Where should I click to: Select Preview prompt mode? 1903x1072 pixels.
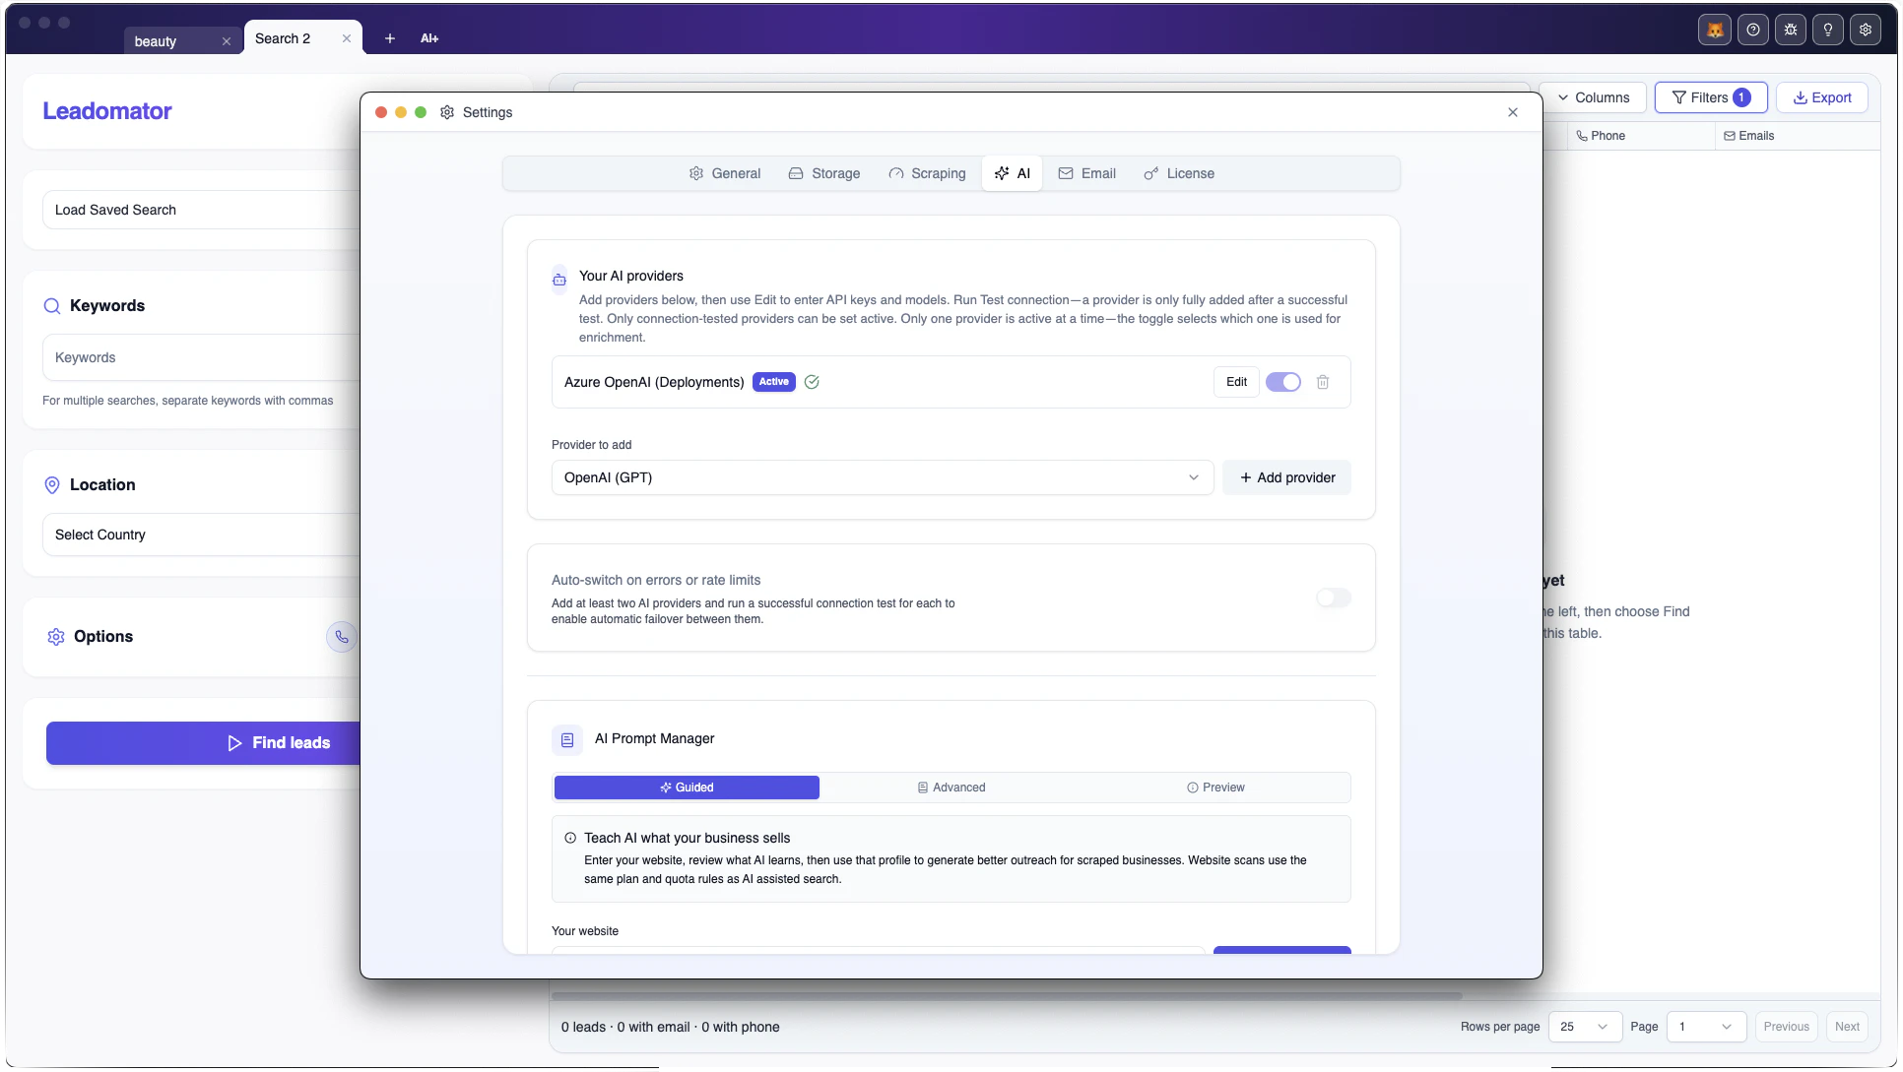[1215, 788]
